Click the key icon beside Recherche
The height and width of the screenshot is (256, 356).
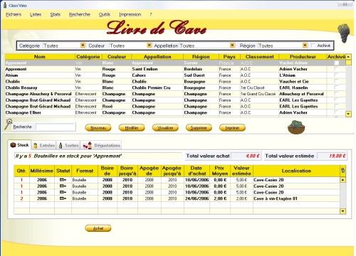pyautogui.click(x=9, y=124)
